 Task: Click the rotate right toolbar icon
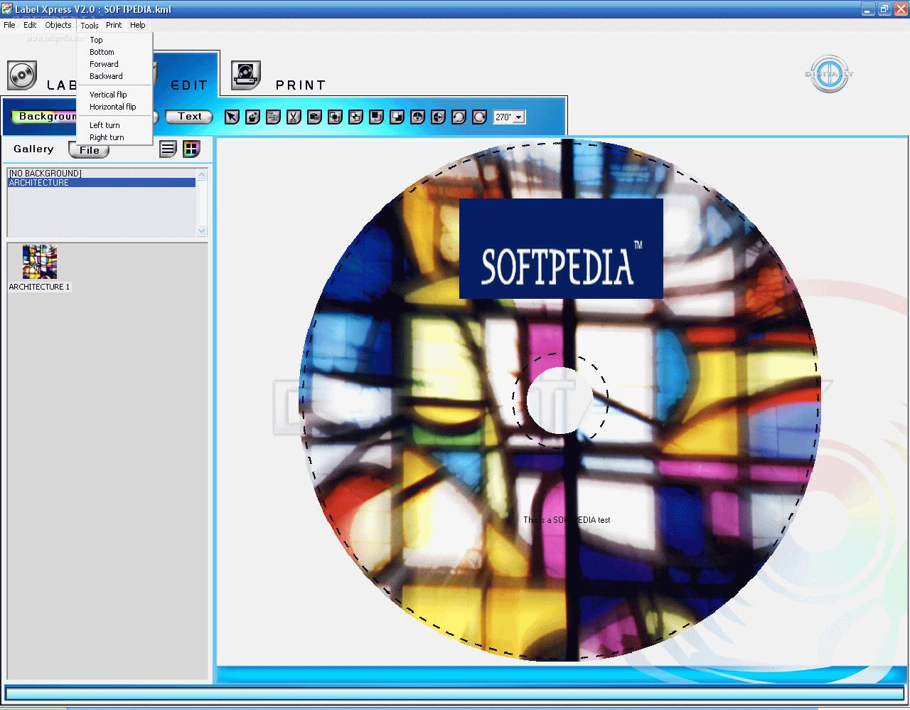pos(478,117)
